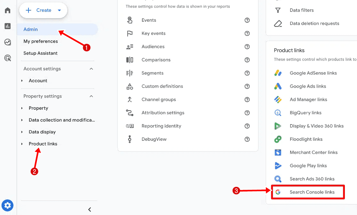
Task: Click the help icon beside DebugView
Action: [x=247, y=139]
